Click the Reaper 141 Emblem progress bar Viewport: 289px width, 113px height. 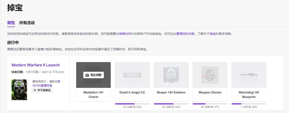coord(171,104)
